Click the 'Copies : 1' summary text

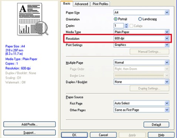coord(12,63)
